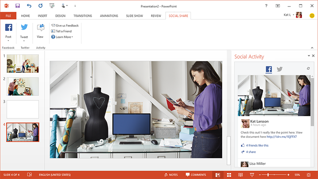Switch to Twitter feed in Social Activity
Viewport: 318px width, 179px height.
pos(279,69)
